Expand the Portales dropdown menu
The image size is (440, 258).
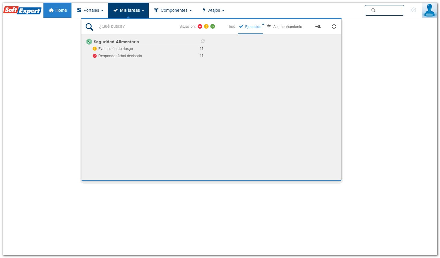tap(90, 10)
